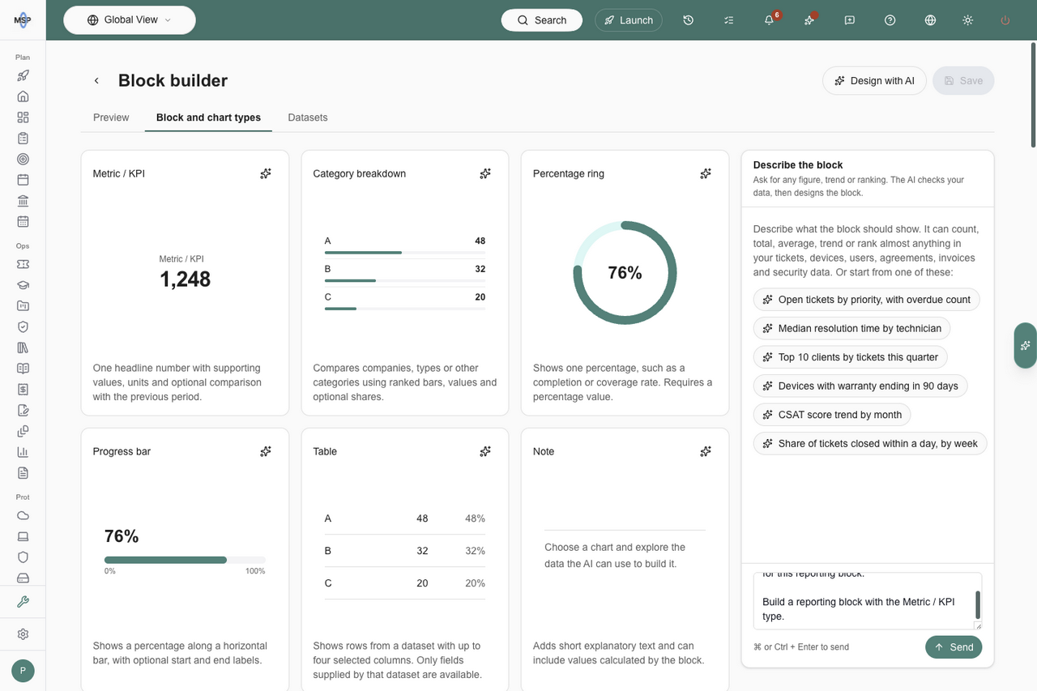Click the AI sparkle on Table card
The image size is (1037, 691).
(x=485, y=451)
